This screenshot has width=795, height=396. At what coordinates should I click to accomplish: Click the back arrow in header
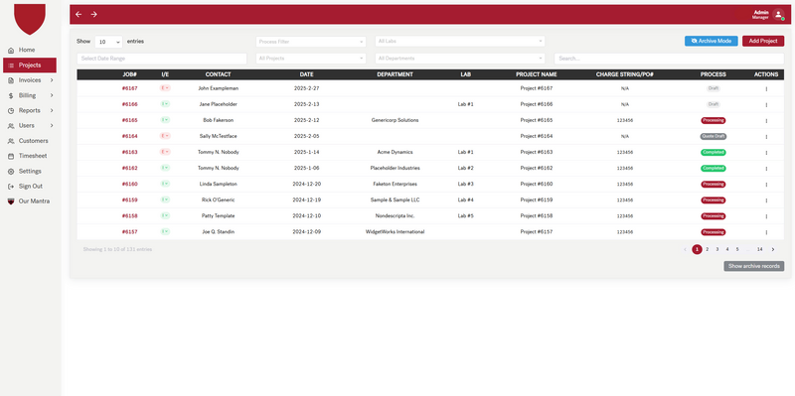tap(79, 14)
